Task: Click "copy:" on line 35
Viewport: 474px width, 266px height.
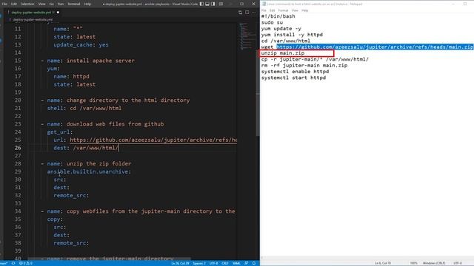Action: (55, 219)
